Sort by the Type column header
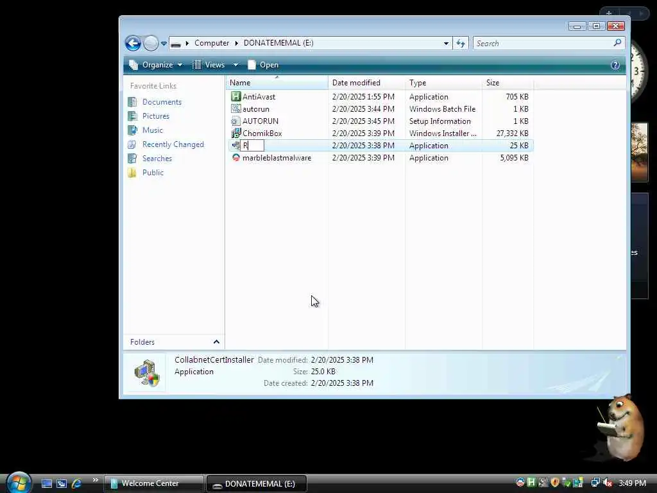The image size is (657, 493). click(443, 83)
